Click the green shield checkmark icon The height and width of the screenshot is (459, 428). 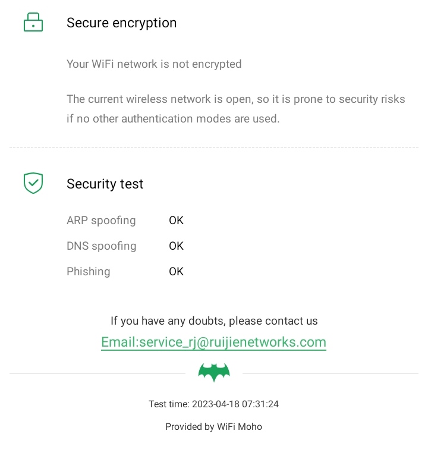[x=33, y=183]
